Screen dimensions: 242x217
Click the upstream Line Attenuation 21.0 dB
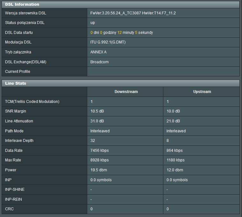173,121
